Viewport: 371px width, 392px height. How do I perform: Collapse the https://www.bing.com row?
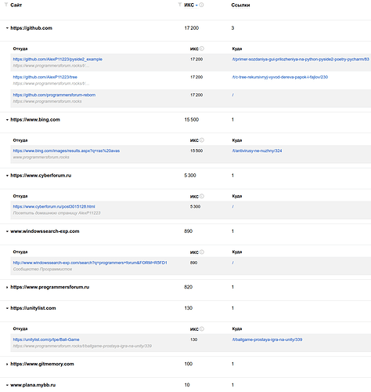click(x=7, y=120)
